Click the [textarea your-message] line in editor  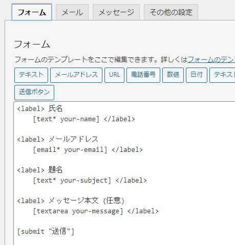coord(96,211)
